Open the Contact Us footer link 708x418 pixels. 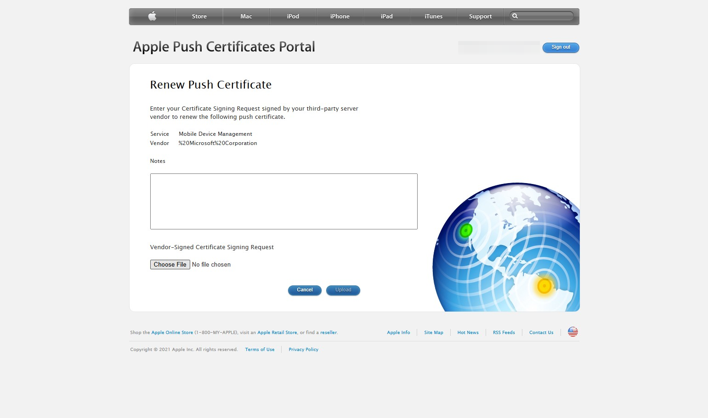pos(541,333)
